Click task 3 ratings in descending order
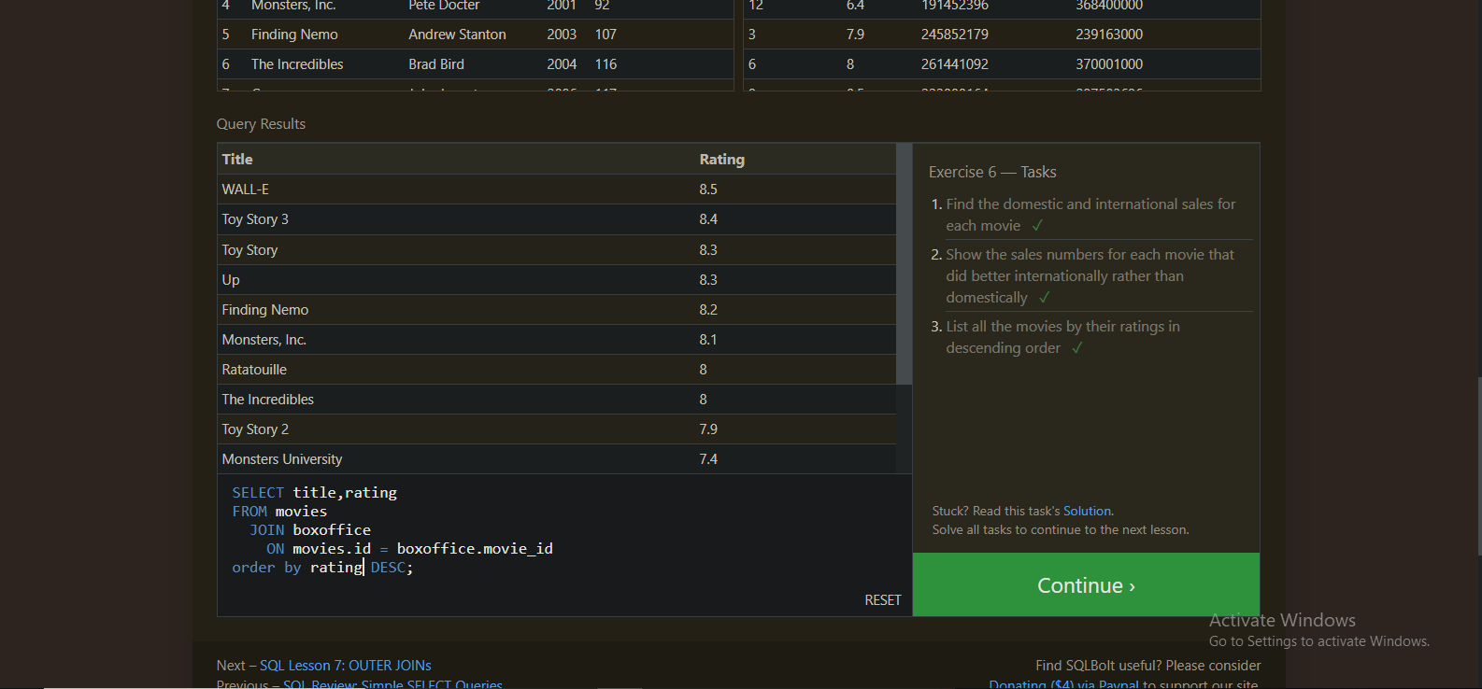The width and height of the screenshot is (1482, 689). tap(1062, 337)
